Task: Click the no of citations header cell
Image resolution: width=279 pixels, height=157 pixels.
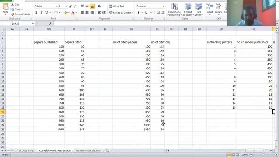Action: click(x=157, y=42)
